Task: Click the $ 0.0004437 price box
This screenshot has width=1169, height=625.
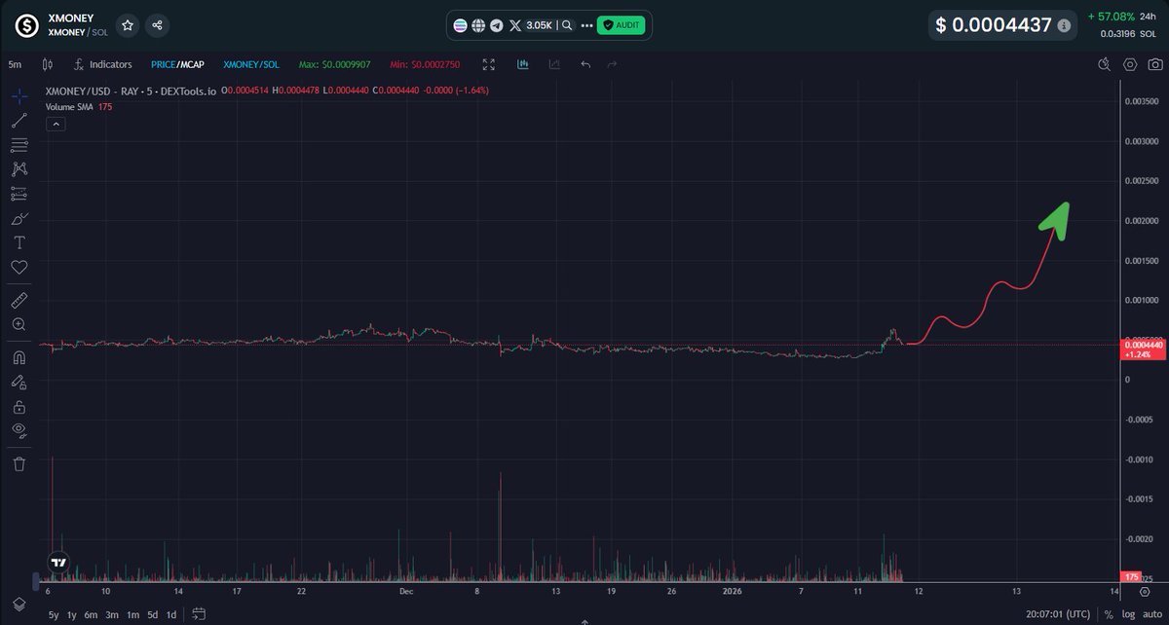Action: [x=1002, y=25]
